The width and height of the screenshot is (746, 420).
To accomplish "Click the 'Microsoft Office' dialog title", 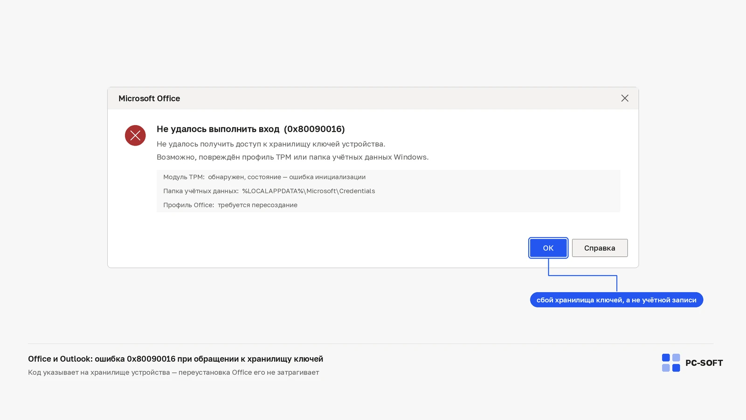I will pos(149,98).
